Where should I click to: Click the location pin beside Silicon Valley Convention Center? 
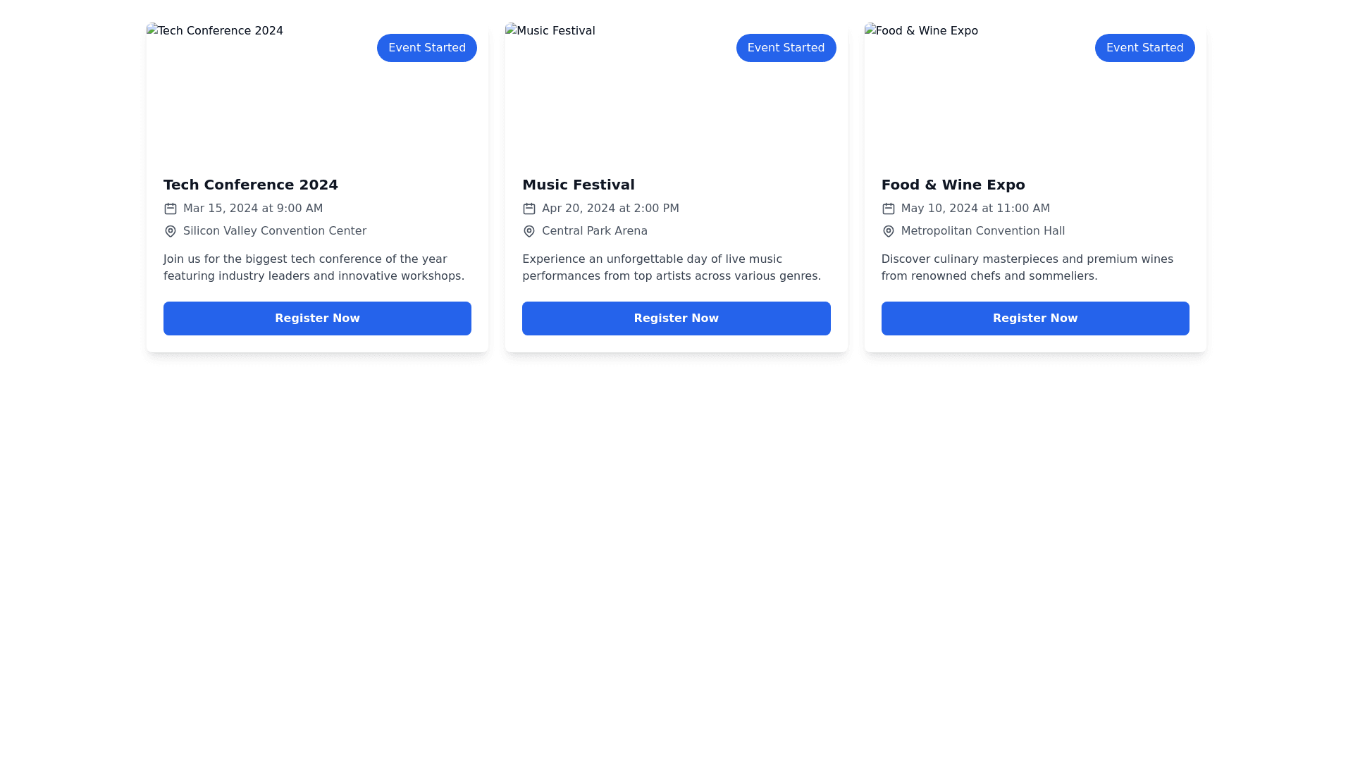tap(170, 231)
